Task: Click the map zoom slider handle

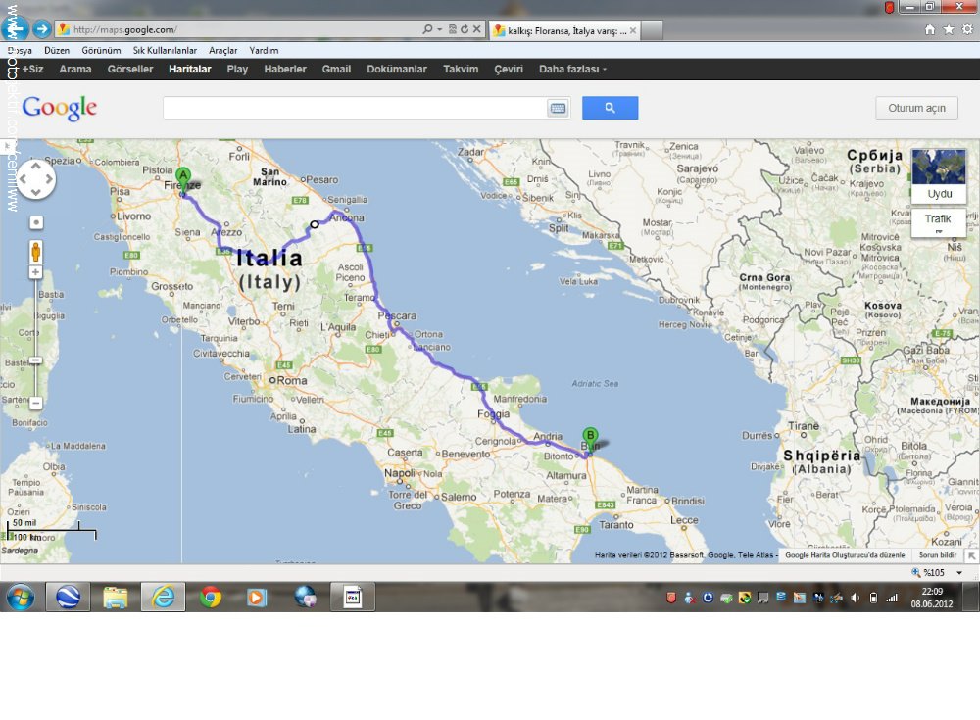Action: coord(36,360)
